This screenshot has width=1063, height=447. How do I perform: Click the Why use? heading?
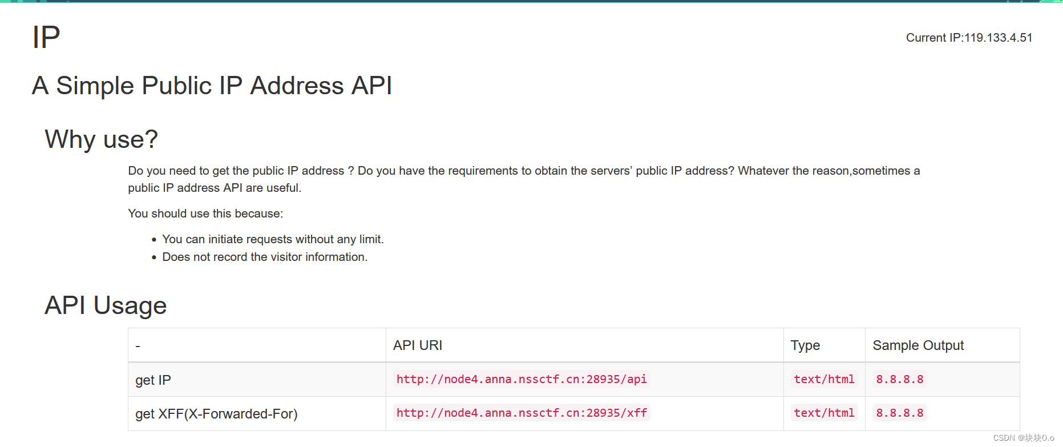pyautogui.click(x=101, y=139)
